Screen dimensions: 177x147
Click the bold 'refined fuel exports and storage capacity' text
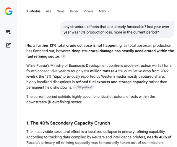tap(112, 82)
